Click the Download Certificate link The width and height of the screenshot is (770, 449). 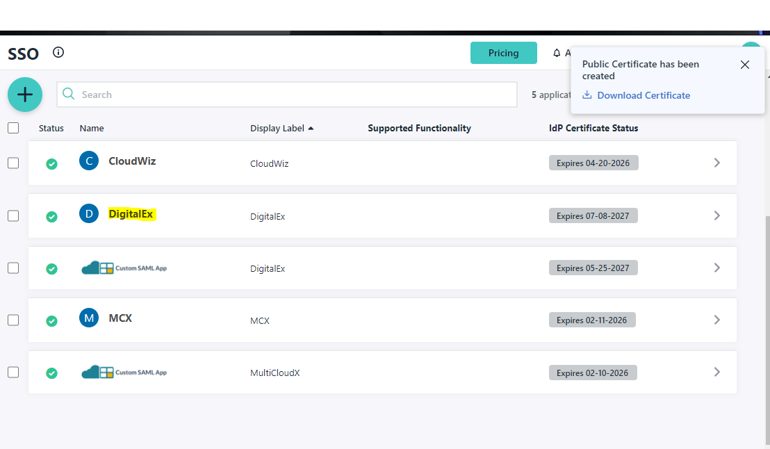point(644,95)
